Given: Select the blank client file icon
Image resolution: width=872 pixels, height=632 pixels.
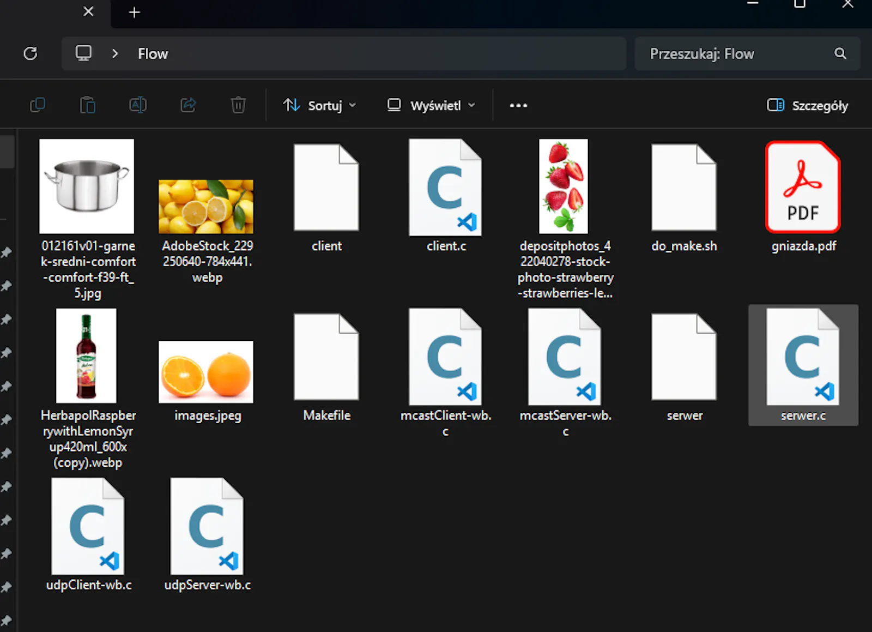Looking at the screenshot, I should [326, 187].
